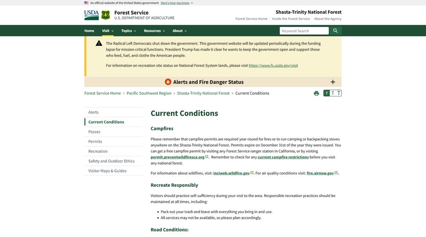Screen dimensions: 426x237
Task: Select the medium text size button
Action: pos(333,93)
